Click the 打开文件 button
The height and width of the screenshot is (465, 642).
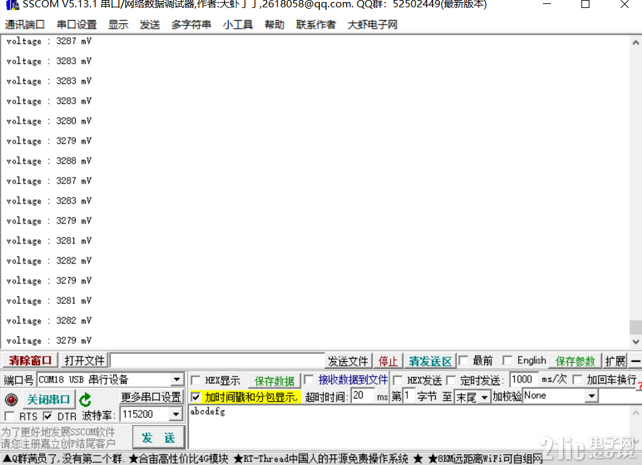click(x=84, y=361)
